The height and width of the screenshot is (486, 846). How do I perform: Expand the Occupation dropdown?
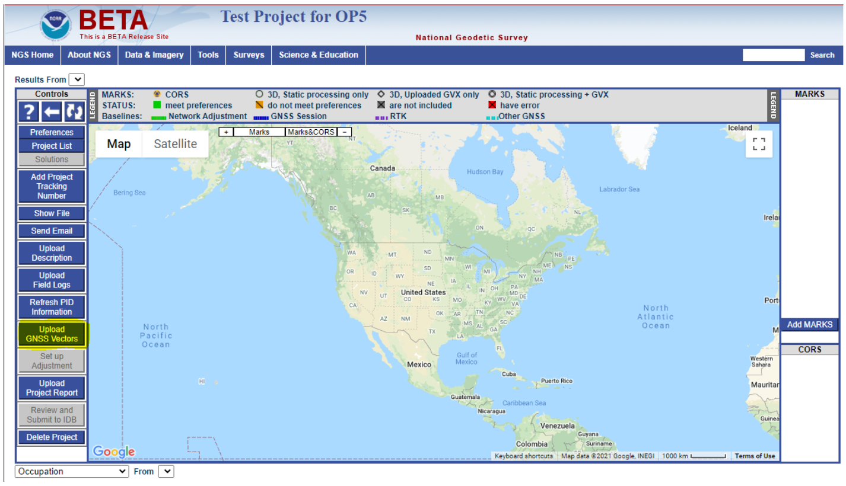[x=71, y=472]
